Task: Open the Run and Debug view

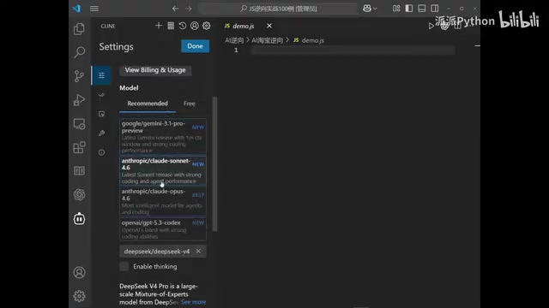Action: (79, 100)
